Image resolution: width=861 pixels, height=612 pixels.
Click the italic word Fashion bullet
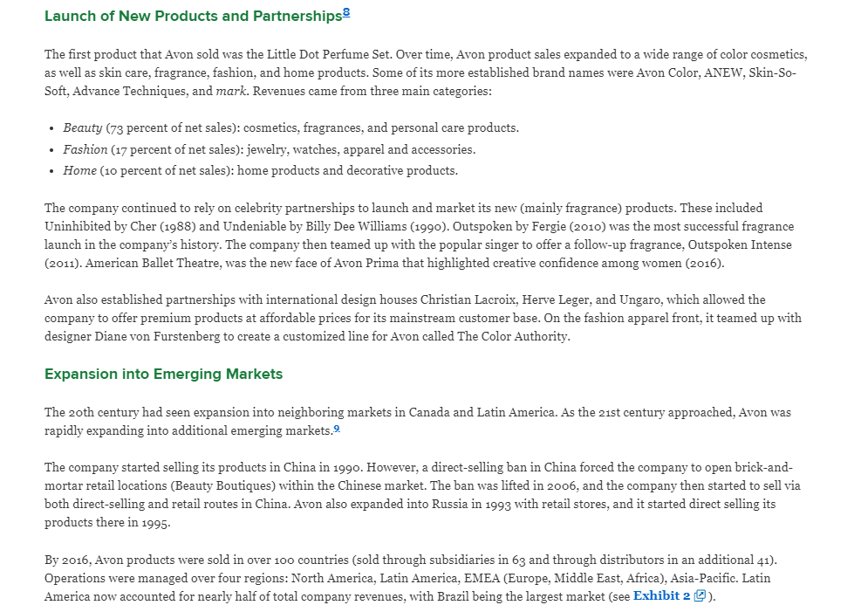click(x=85, y=149)
